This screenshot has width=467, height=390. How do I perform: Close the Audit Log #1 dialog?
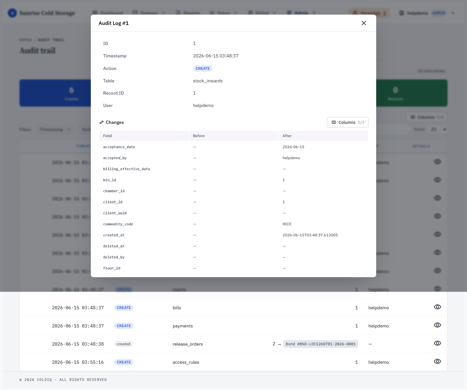(x=364, y=23)
